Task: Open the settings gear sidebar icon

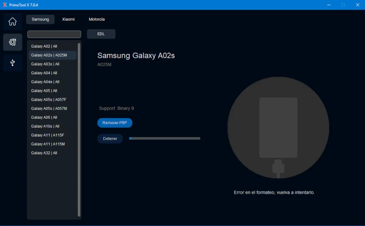Action: coord(12,42)
